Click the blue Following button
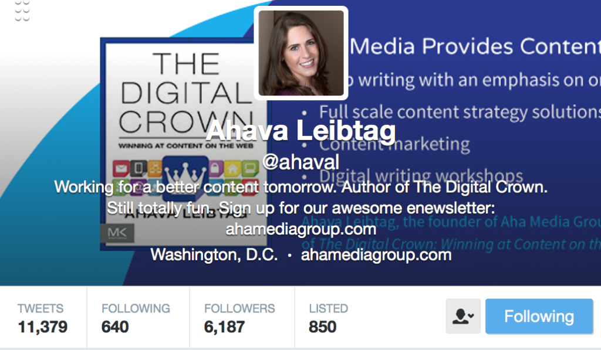 coord(539,317)
